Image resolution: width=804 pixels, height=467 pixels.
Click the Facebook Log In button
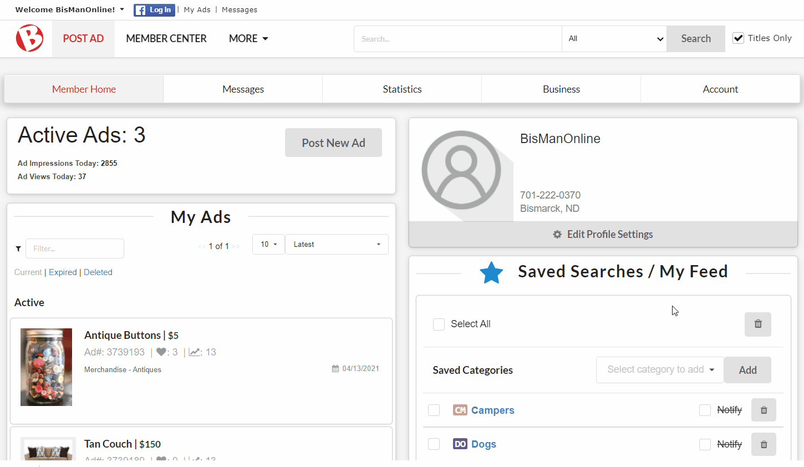(154, 10)
